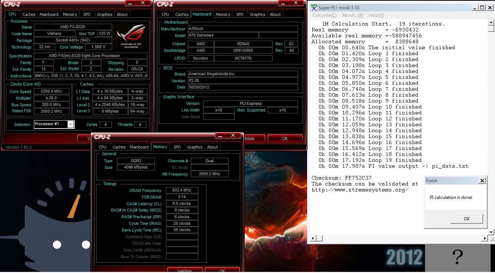Image resolution: width=495 pixels, height=273 pixels.
Task: Open Caches tab in Memory CPU-Z window
Action: click(x=119, y=147)
